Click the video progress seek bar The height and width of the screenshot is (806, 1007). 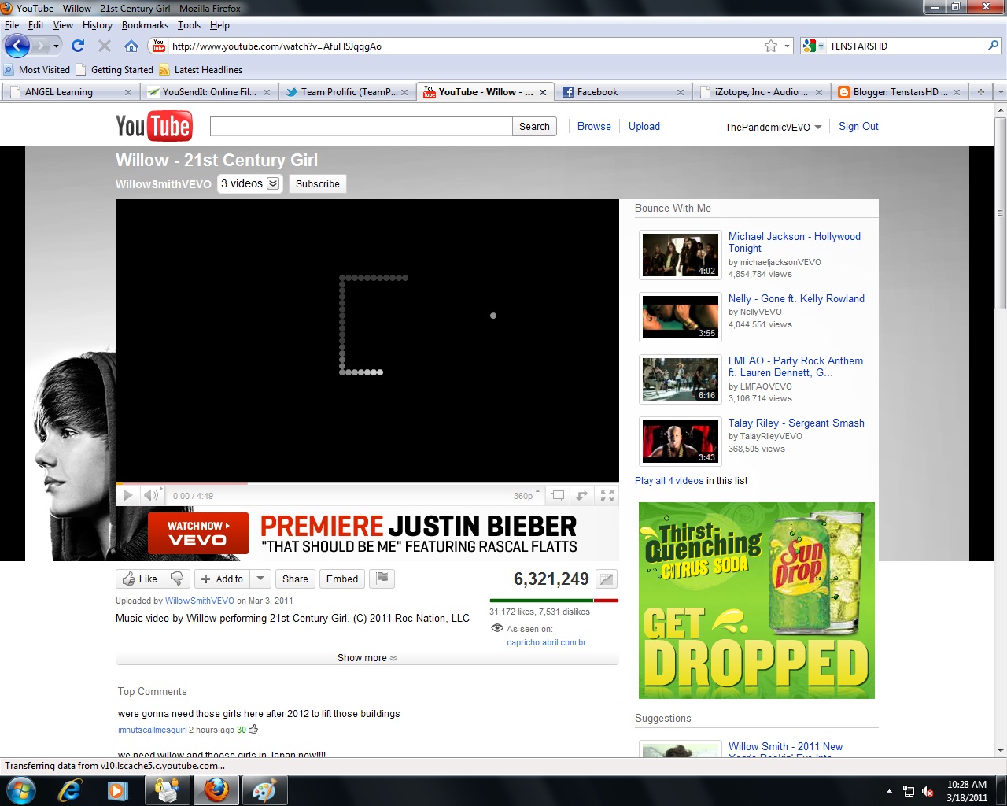pos(367,483)
